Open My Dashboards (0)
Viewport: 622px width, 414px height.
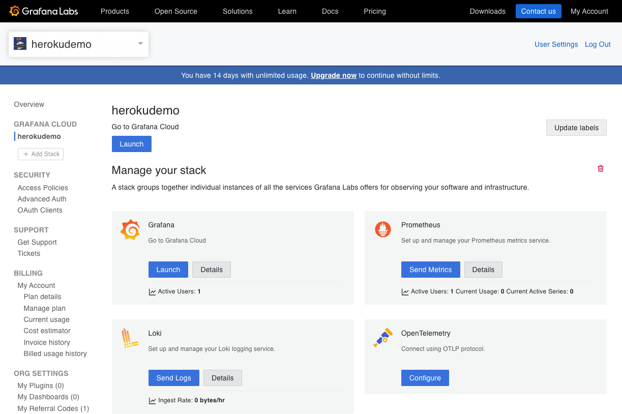pos(48,397)
